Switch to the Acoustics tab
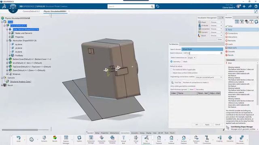259x145 pixels. click(135, 133)
